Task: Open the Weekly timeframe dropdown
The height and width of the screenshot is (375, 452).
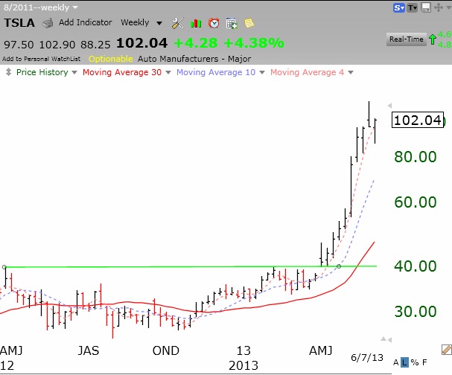Action: 143,22
